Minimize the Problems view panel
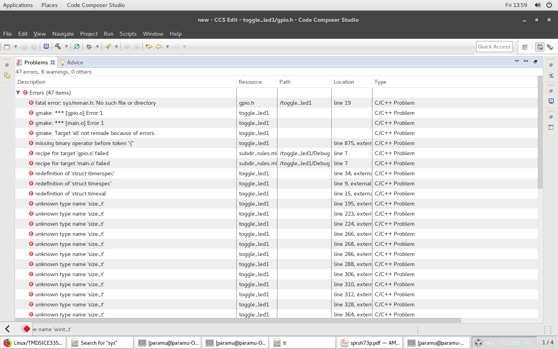The width and height of the screenshot is (558, 349). (x=526, y=61)
